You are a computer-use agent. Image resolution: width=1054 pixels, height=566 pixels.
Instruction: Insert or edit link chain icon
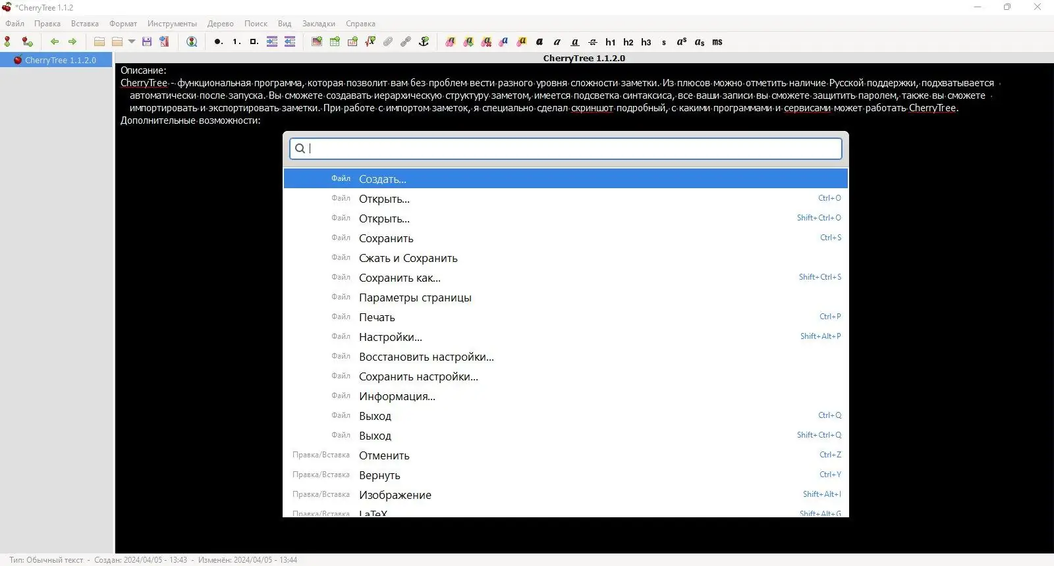(406, 41)
